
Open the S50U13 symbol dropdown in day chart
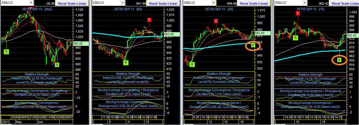(x=32, y=3)
